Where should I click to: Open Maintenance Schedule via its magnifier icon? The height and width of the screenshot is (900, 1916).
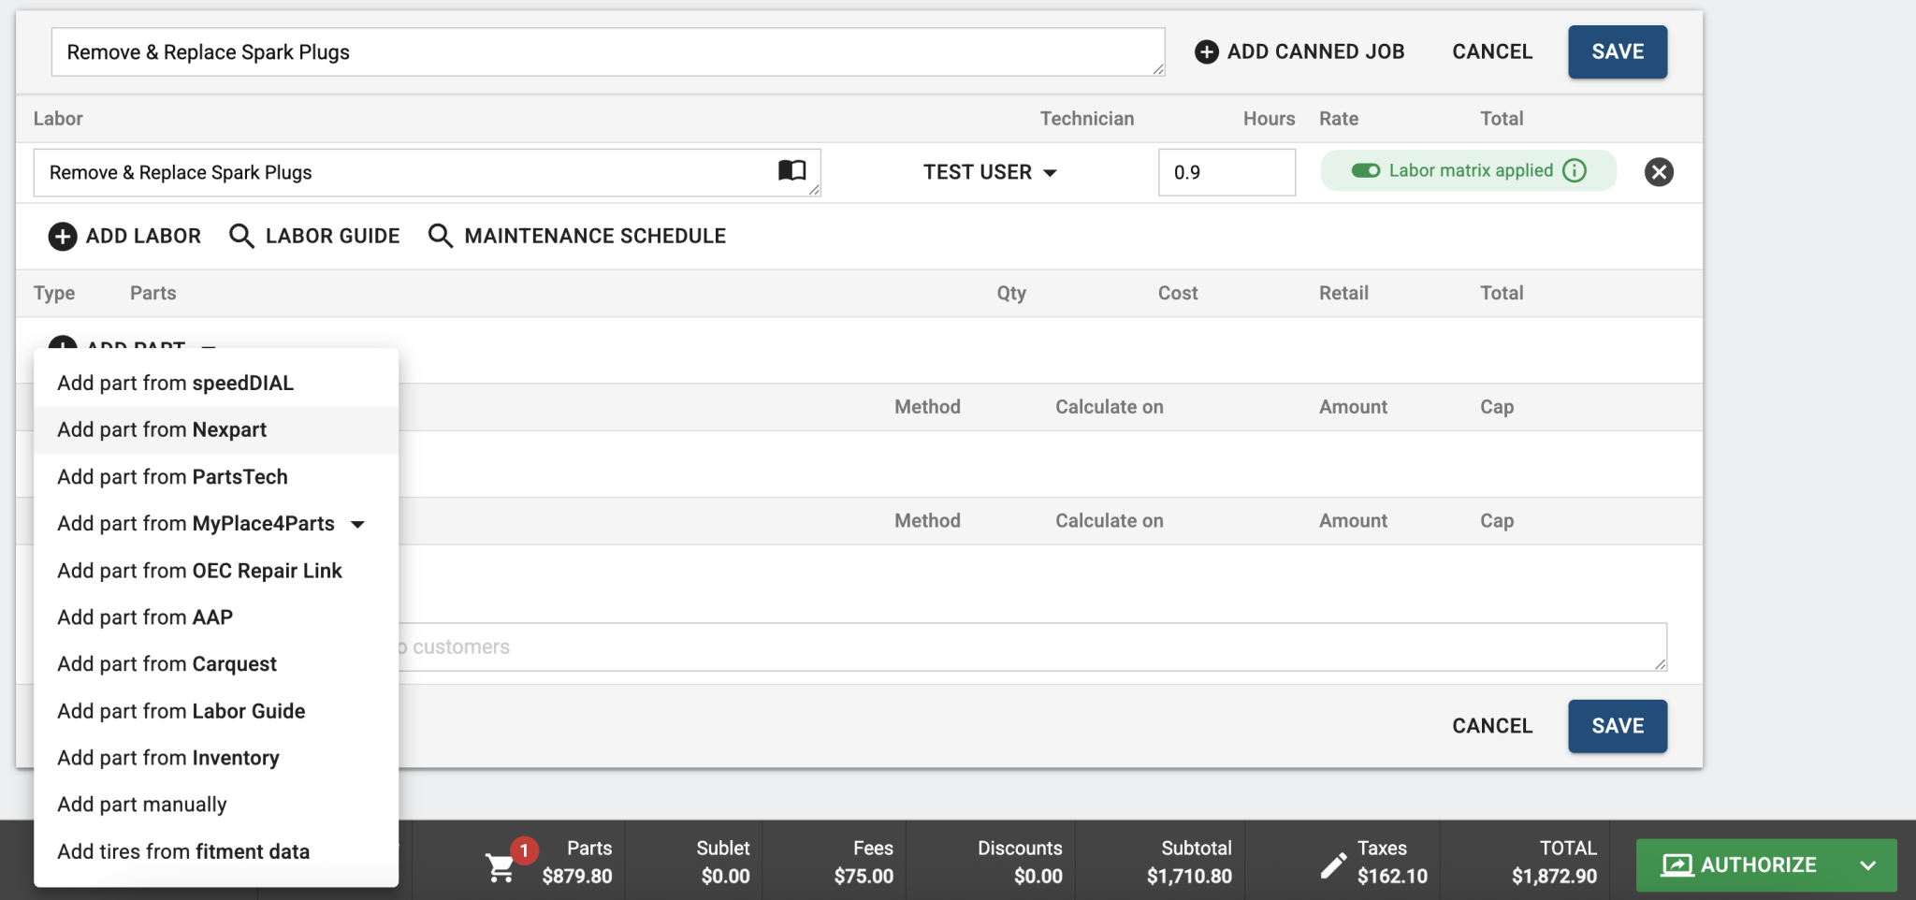439,236
